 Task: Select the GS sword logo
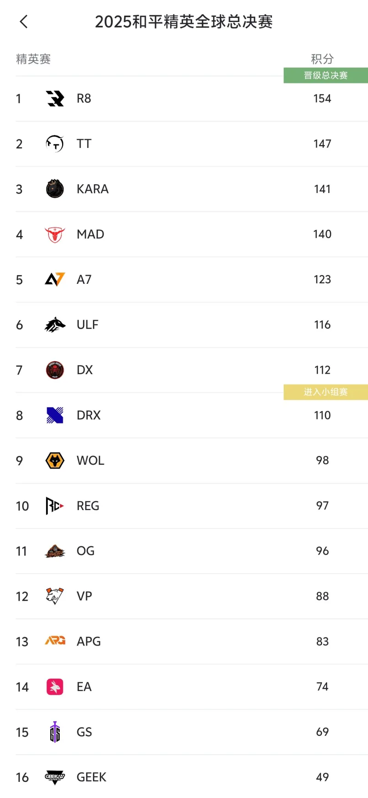pyautogui.click(x=55, y=732)
